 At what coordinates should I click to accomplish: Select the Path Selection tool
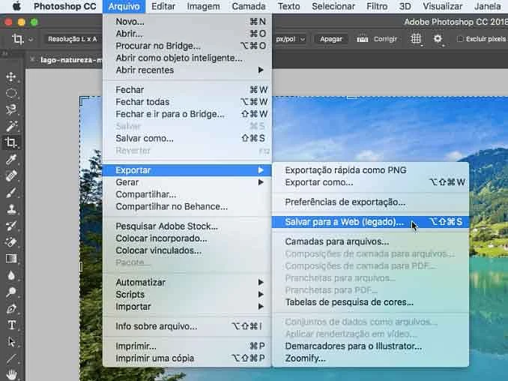11,341
